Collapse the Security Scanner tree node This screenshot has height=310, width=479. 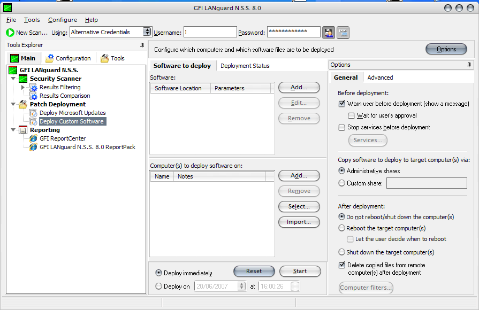coord(13,79)
